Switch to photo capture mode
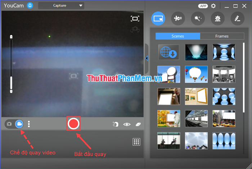 [9, 124]
